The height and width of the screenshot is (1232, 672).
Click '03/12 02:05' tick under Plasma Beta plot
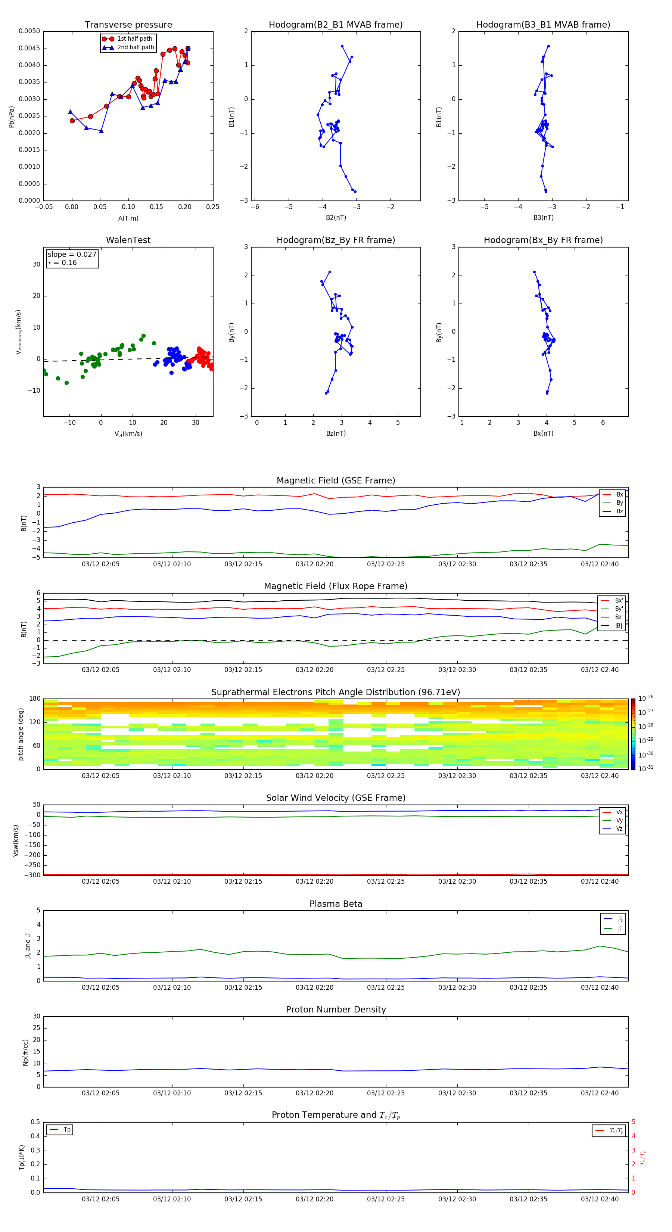coord(100,987)
